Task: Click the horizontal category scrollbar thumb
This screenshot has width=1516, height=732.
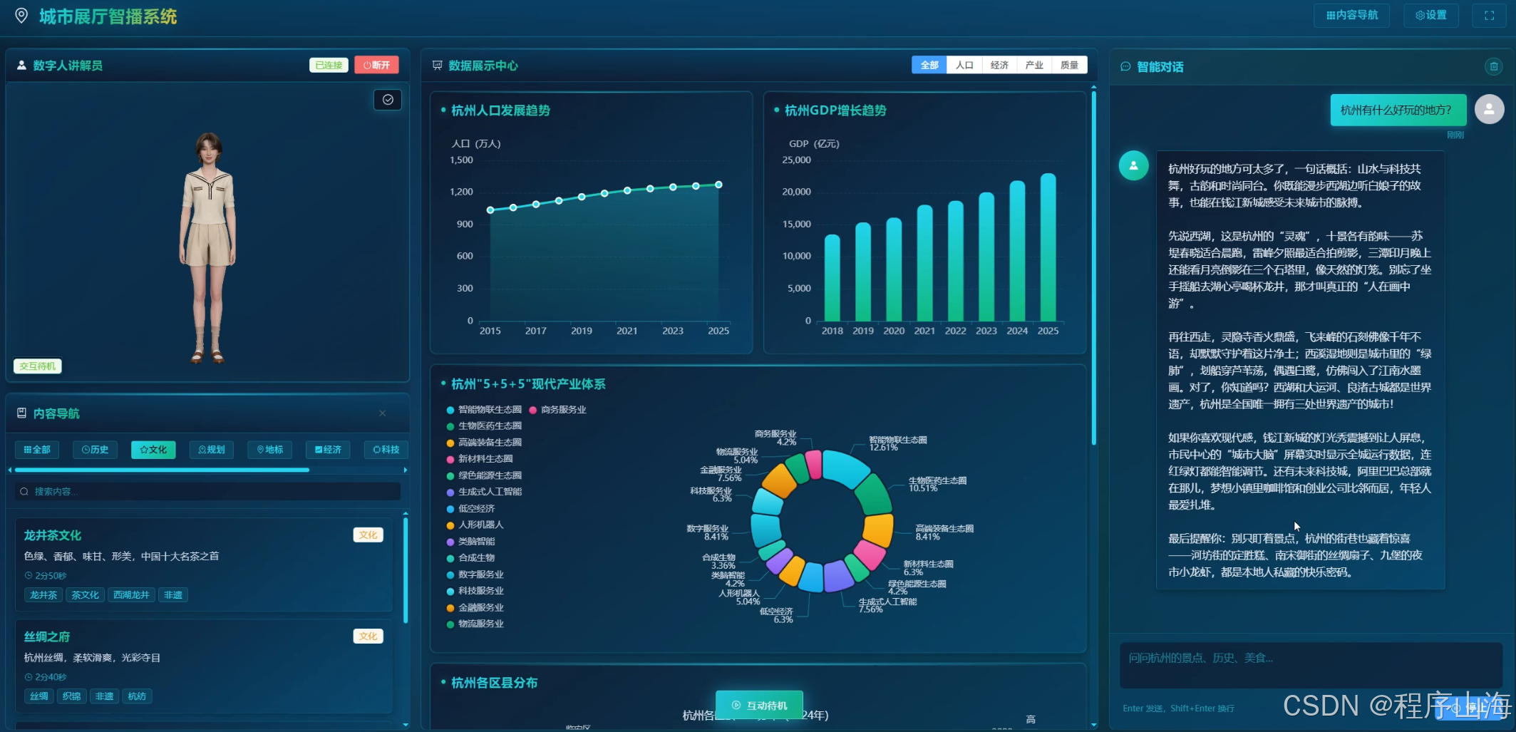Action: click(162, 470)
